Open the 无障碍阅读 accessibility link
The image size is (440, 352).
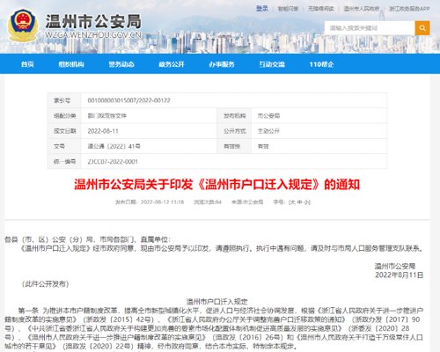[x=320, y=9]
